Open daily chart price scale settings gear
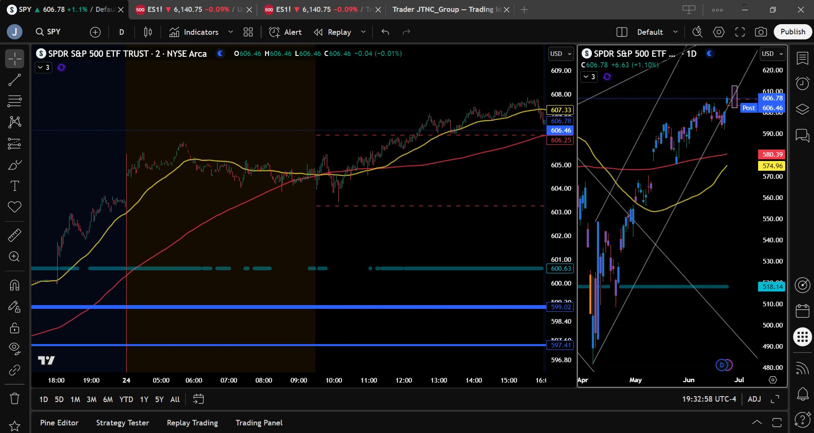Image resolution: width=814 pixels, height=433 pixels. (773, 380)
